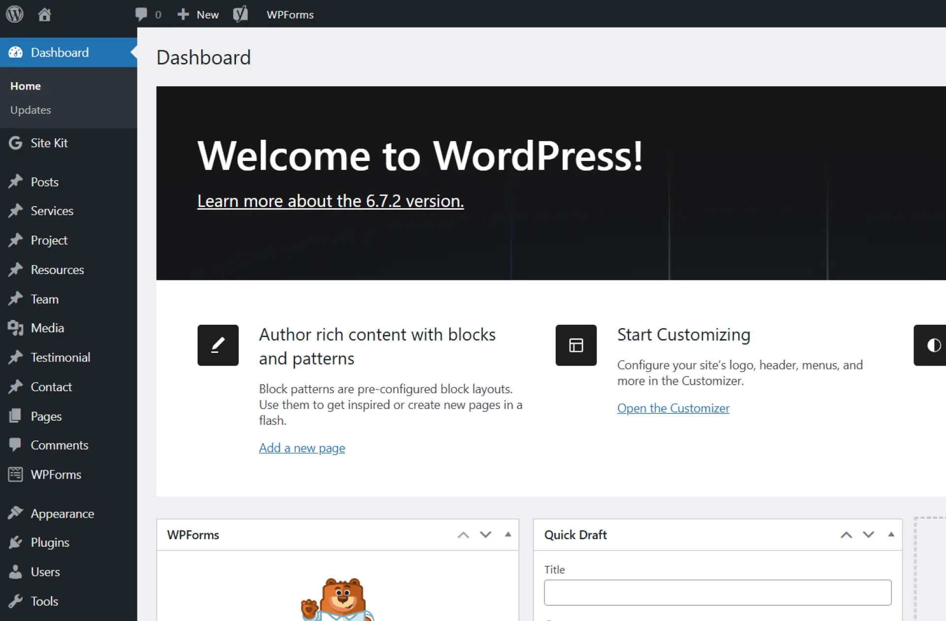The height and width of the screenshot is (621, 946).
Task: Click the Project pin icon
Action: point(15,240)
